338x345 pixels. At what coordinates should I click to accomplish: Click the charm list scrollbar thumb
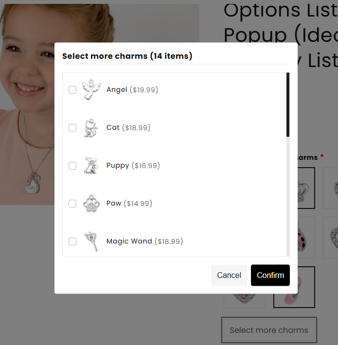coord(288,104)
